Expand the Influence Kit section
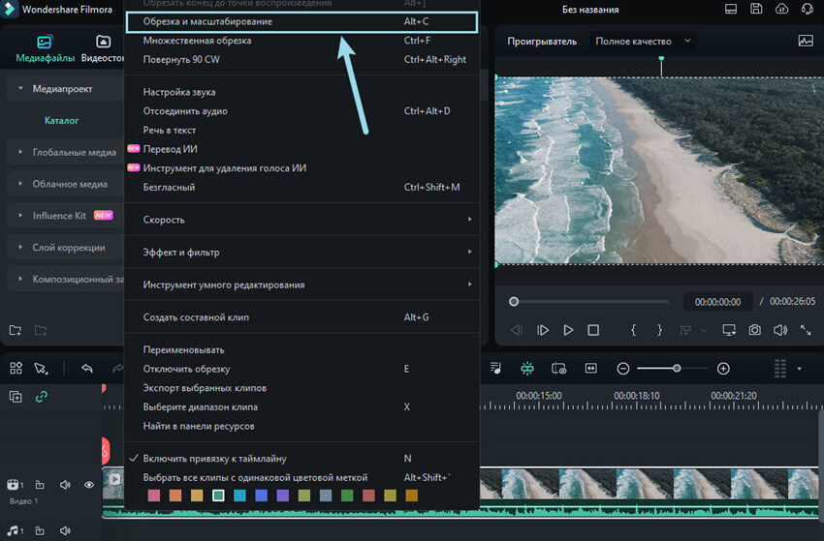Image resolution: width=824 pixels, height=541 pixels. pyautogui.click(x=66, y=216)
